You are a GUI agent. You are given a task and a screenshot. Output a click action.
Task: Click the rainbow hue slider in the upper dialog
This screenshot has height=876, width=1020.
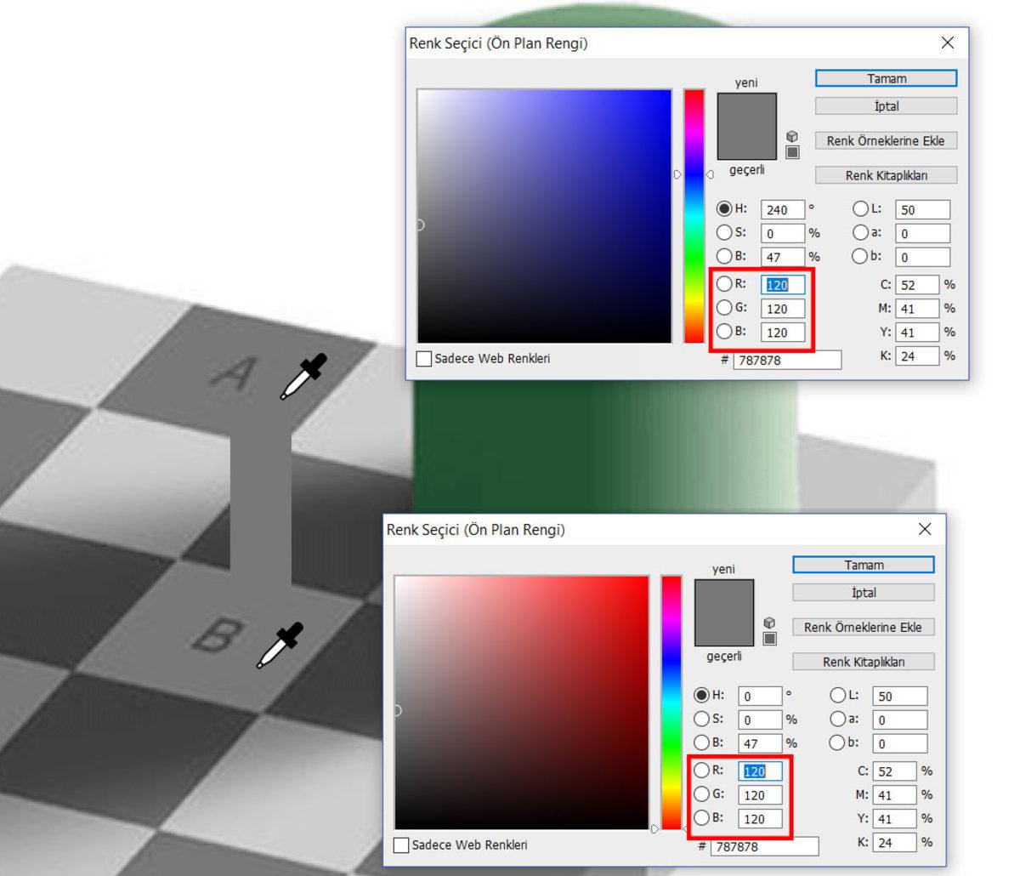click(x=694, y=216)
